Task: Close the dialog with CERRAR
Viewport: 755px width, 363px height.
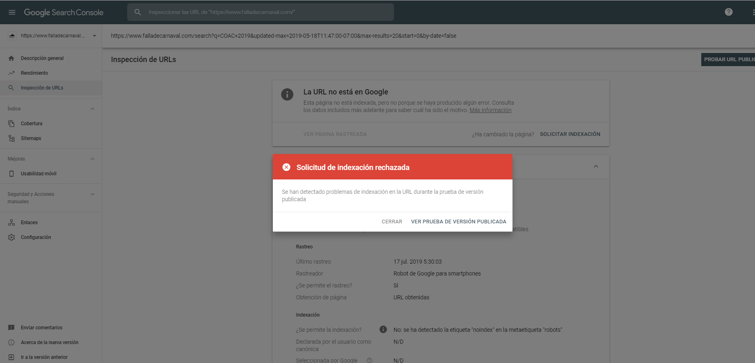Action: point(392,222)
